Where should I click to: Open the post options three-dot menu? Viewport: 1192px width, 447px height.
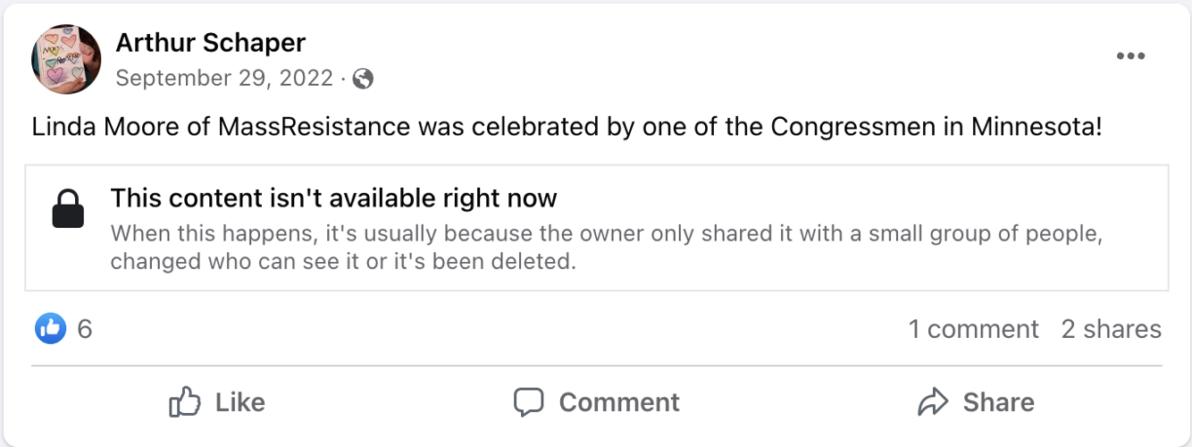tap(1130, 56)
